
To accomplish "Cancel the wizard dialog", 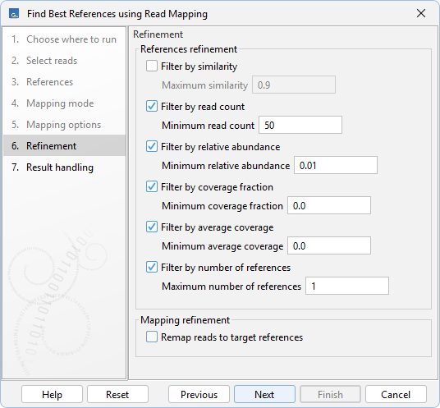I will (x=396, y=395).
